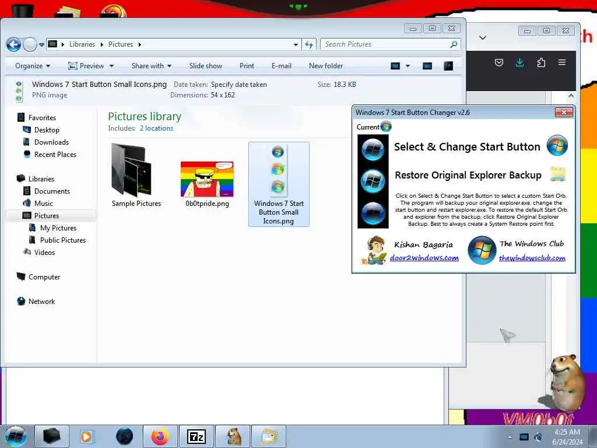This screenshot has width=597, height=448.
Task: Click The Windows Club logo orb
Action: pos(482,250)
